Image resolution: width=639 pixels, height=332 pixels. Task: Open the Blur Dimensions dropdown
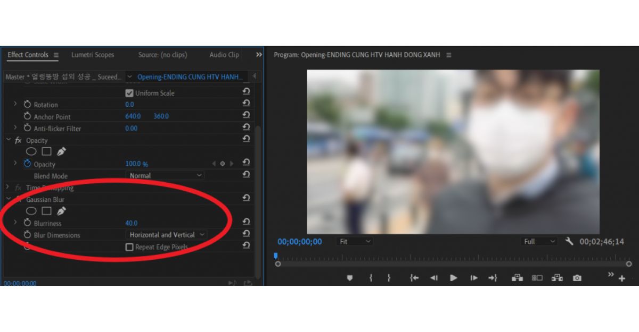click(x=166, y=235)
